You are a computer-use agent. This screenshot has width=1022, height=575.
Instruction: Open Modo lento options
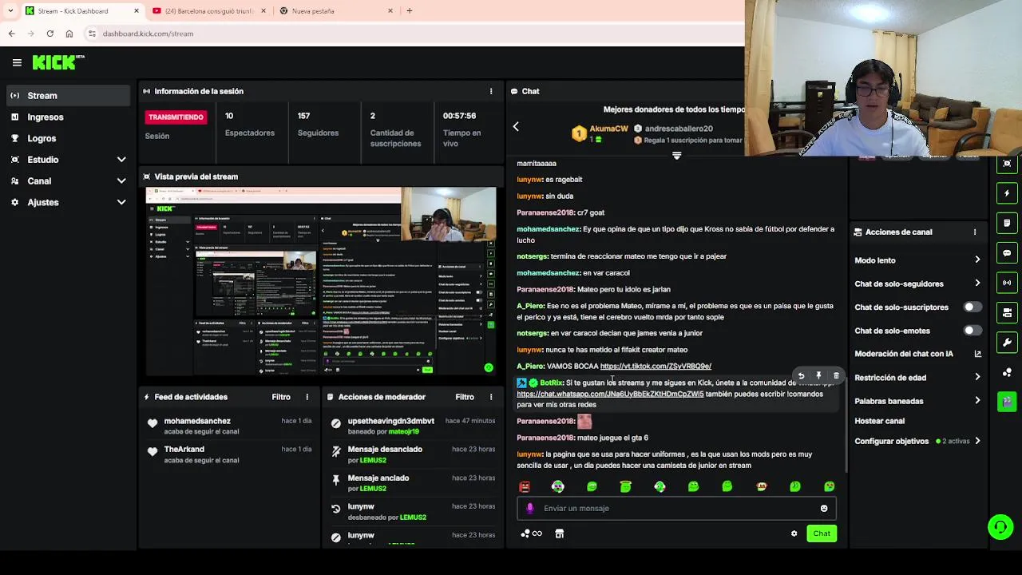click(917, 260)
